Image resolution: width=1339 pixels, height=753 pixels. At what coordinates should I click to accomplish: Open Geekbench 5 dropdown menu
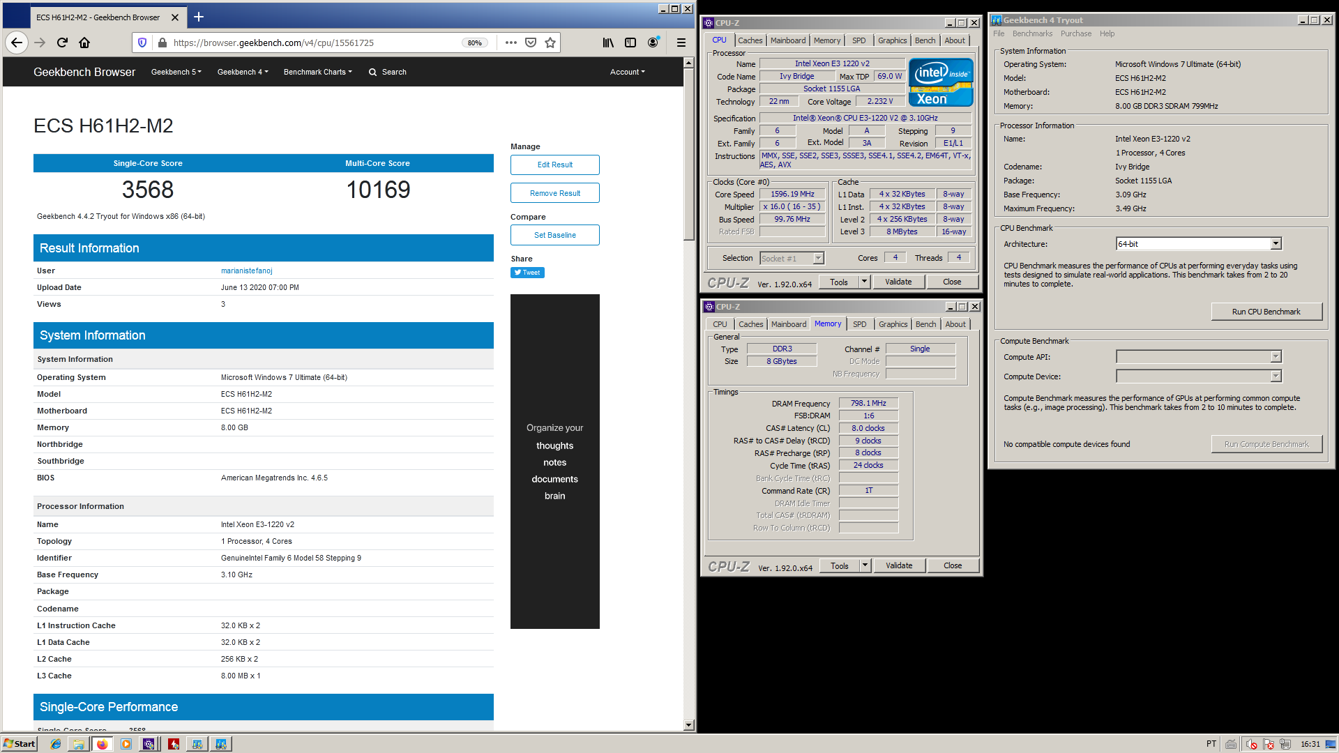tap(176, 72)
